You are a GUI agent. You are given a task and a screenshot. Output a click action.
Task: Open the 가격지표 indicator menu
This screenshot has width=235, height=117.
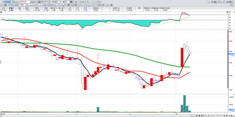11,5
